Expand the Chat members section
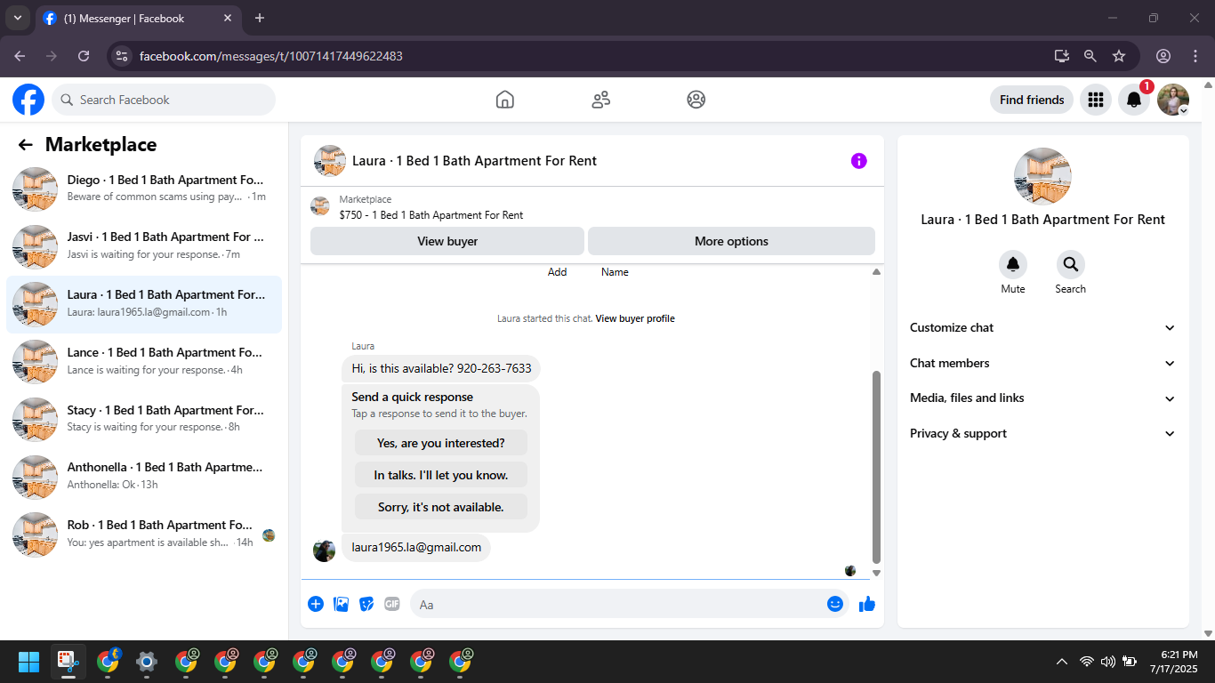Screen dimensions: 1215x683 (1042, 363)
